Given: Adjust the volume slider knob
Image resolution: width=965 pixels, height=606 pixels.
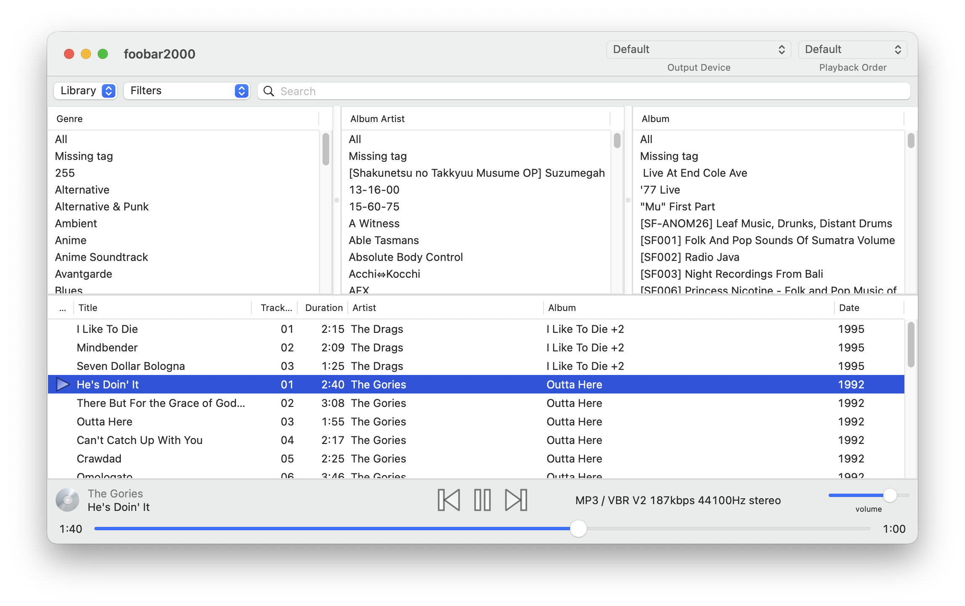Looking at the screenshot, I should pos(890,495).
